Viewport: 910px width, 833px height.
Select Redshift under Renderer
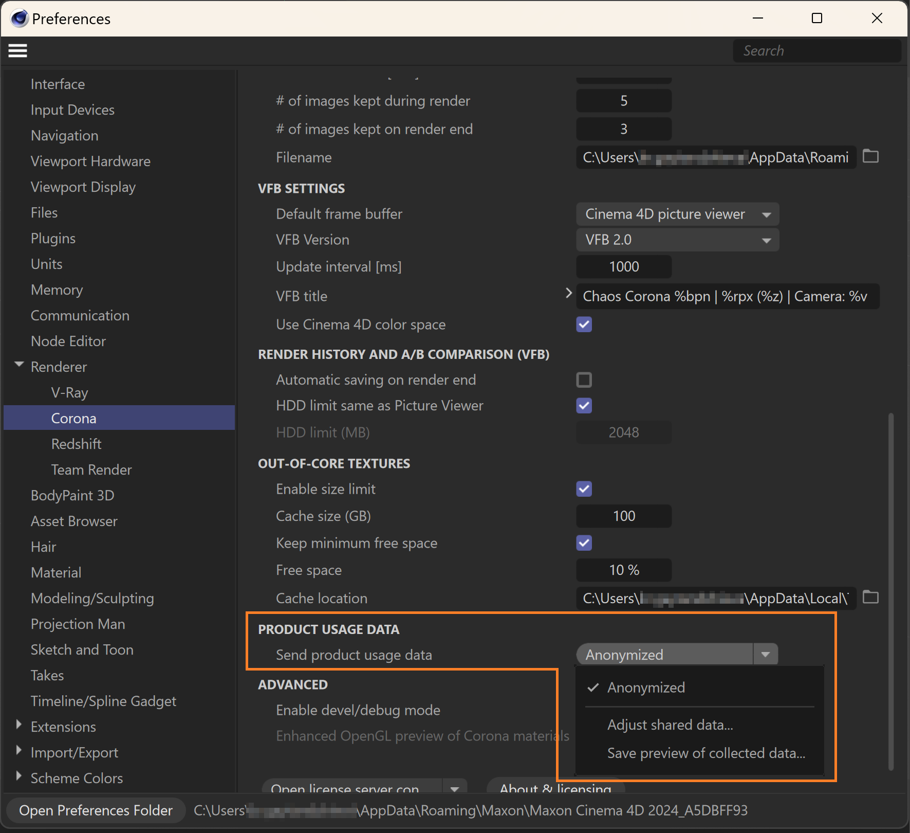pyautogui.click(x=77, y=444)
